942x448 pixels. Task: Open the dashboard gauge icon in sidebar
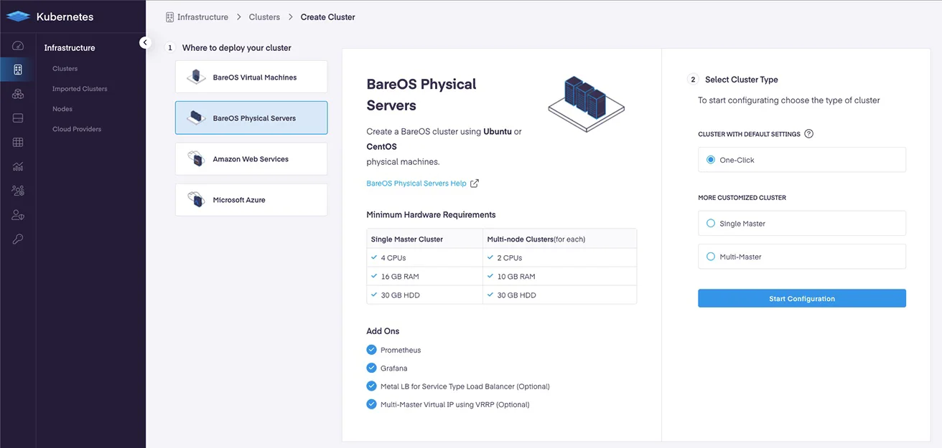[18, 46]
